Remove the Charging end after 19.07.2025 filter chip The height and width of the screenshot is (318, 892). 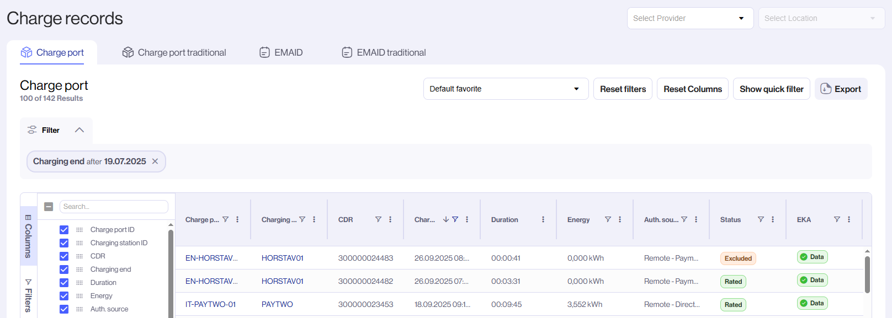155,161
